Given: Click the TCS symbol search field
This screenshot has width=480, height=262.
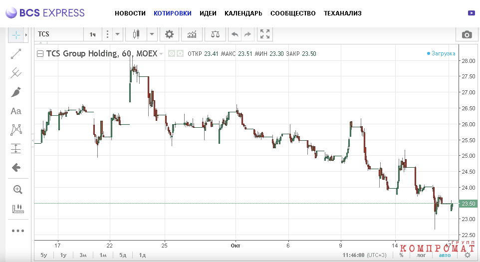Looking at the screenshot, I should click(59, 34).
